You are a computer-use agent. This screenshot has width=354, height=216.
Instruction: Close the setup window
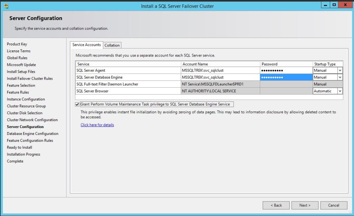tap(344, 5)
